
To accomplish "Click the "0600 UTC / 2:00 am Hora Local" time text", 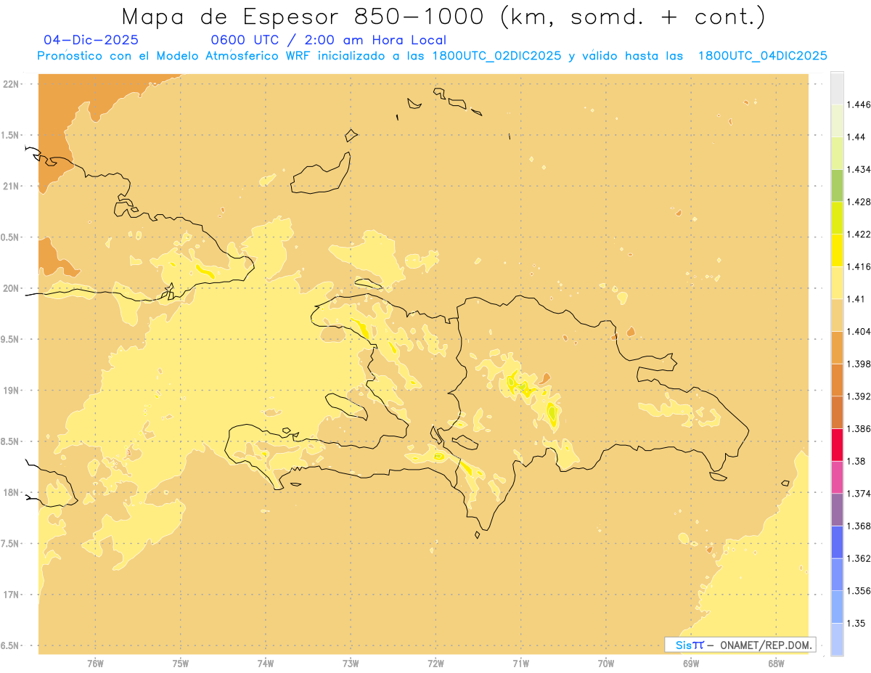I will [328, 40].
